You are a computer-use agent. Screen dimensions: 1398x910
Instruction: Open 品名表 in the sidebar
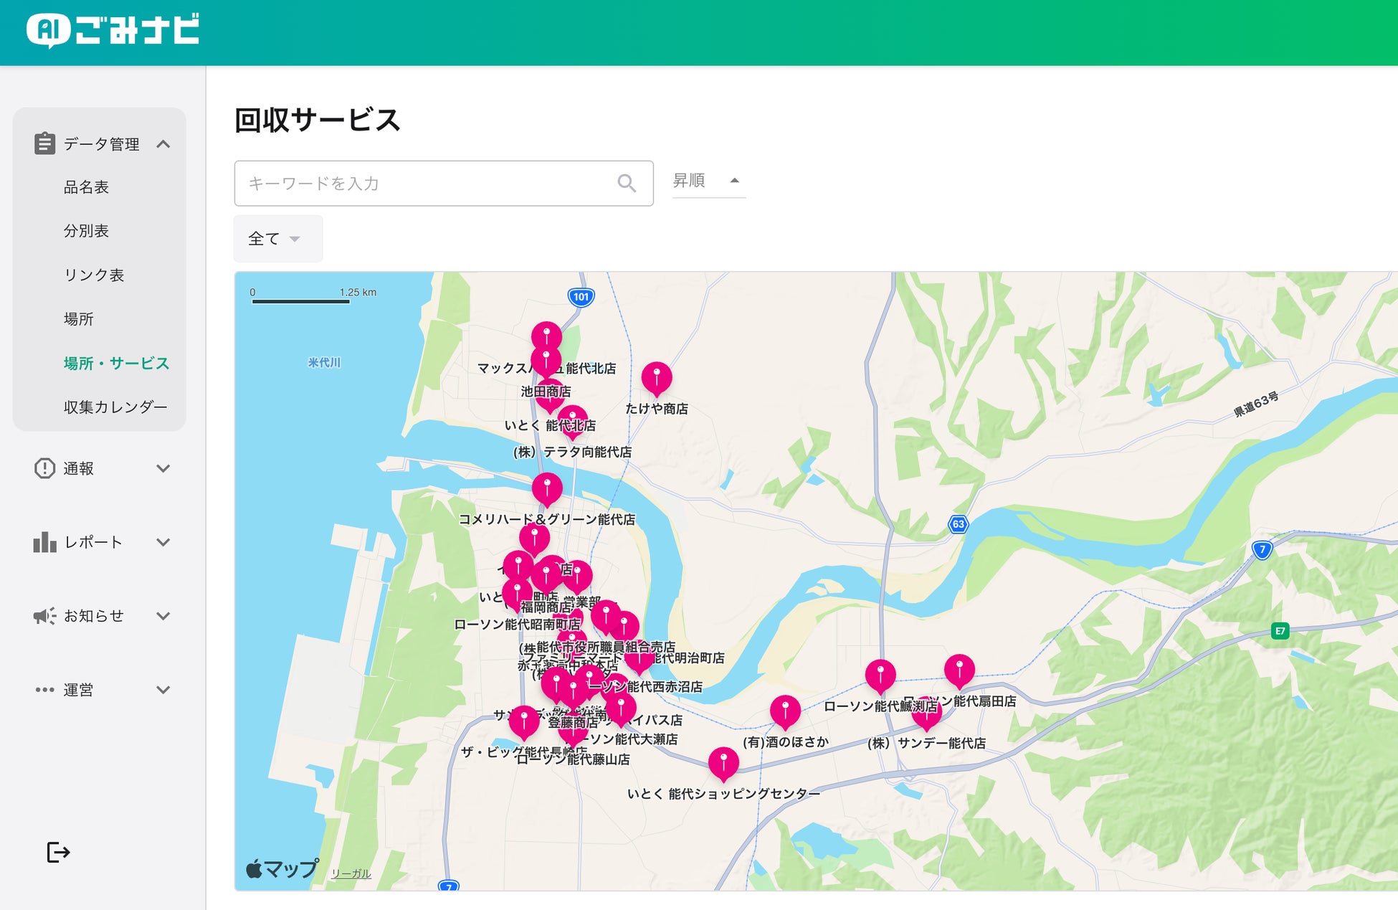tap(86, 187)
